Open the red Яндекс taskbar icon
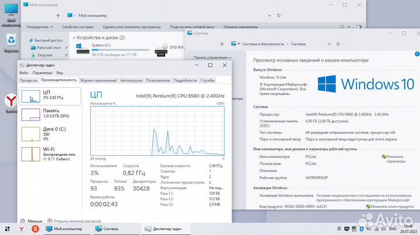 click(x=35, y=229)
